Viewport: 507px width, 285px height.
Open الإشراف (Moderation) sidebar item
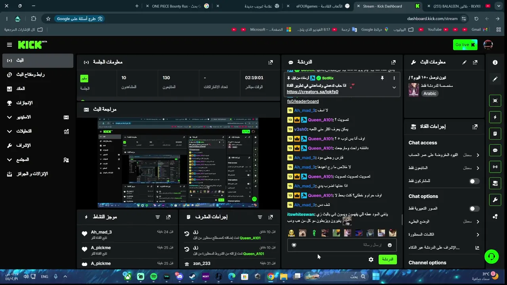[37, 145]
